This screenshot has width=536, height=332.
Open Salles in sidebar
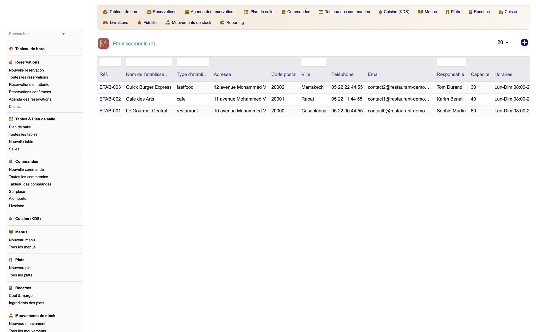(14, 149)
